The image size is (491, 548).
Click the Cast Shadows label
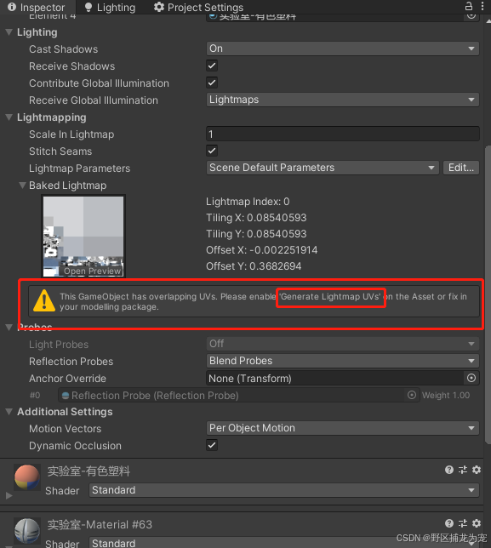(63, 49)
